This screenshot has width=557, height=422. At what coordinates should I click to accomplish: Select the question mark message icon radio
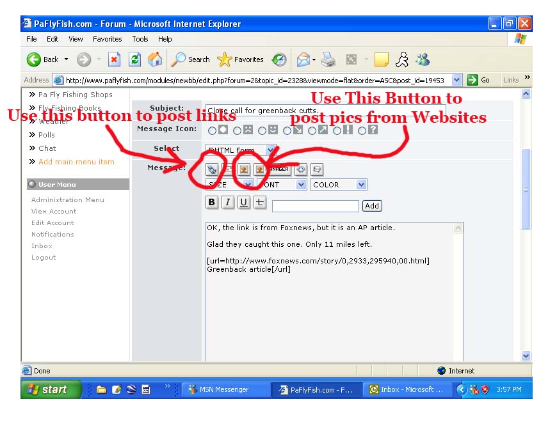click(362, 131)
